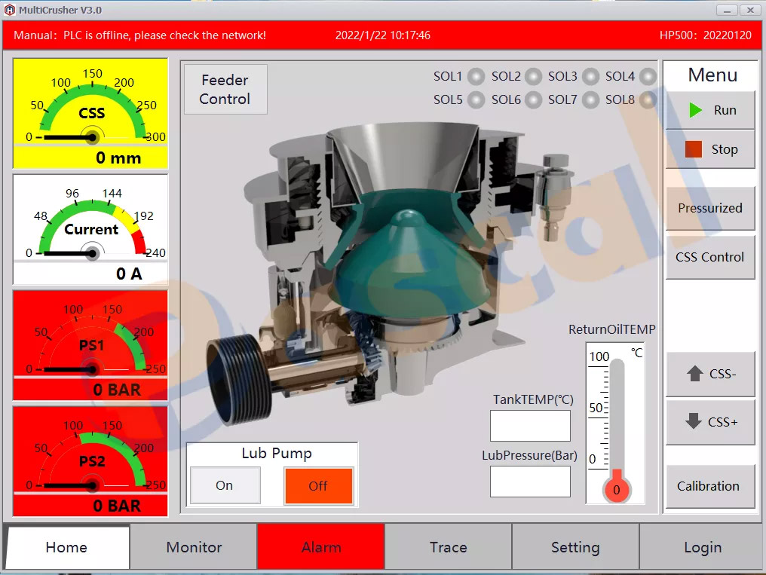Click the PS2 0 BAR readout
766x575 pixels.
[117, 506]
